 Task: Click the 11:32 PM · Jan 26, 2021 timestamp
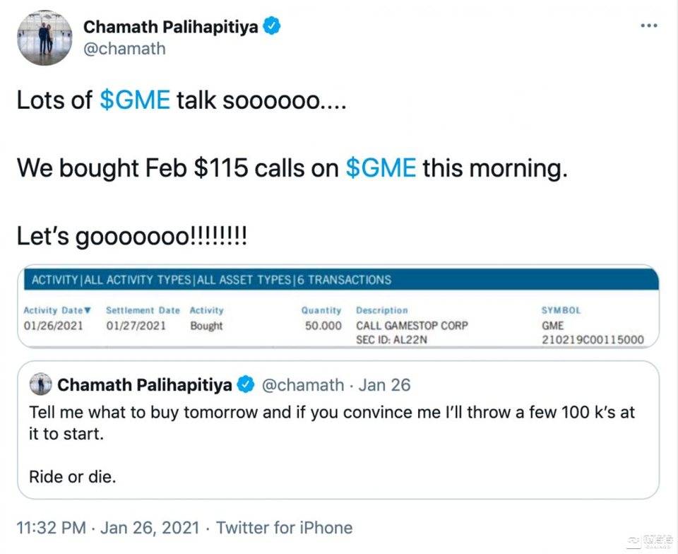[x=108, y=528]
